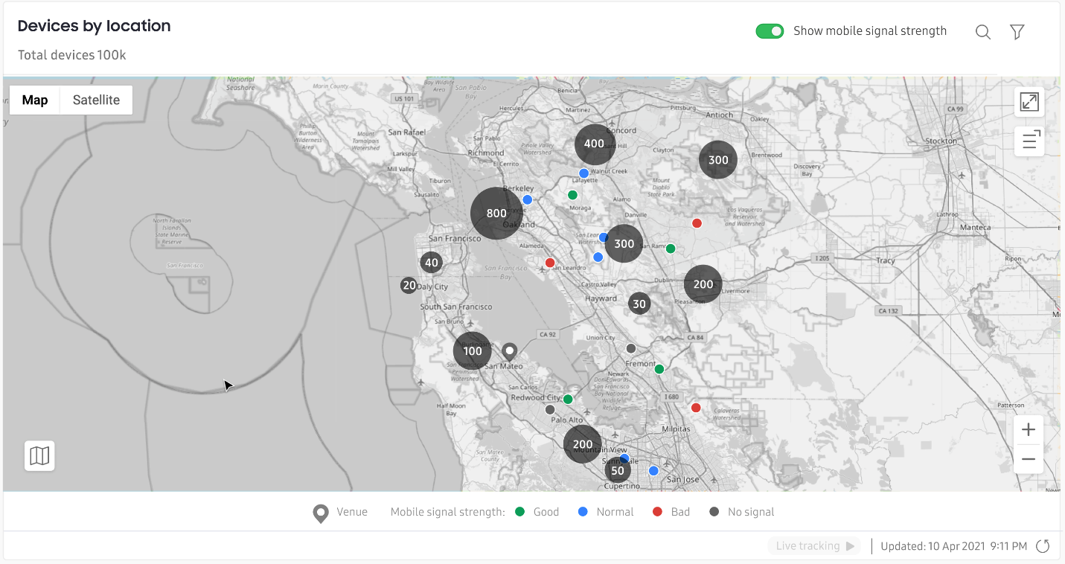Expand the 400 device cluster near Concord

point(594,144)
